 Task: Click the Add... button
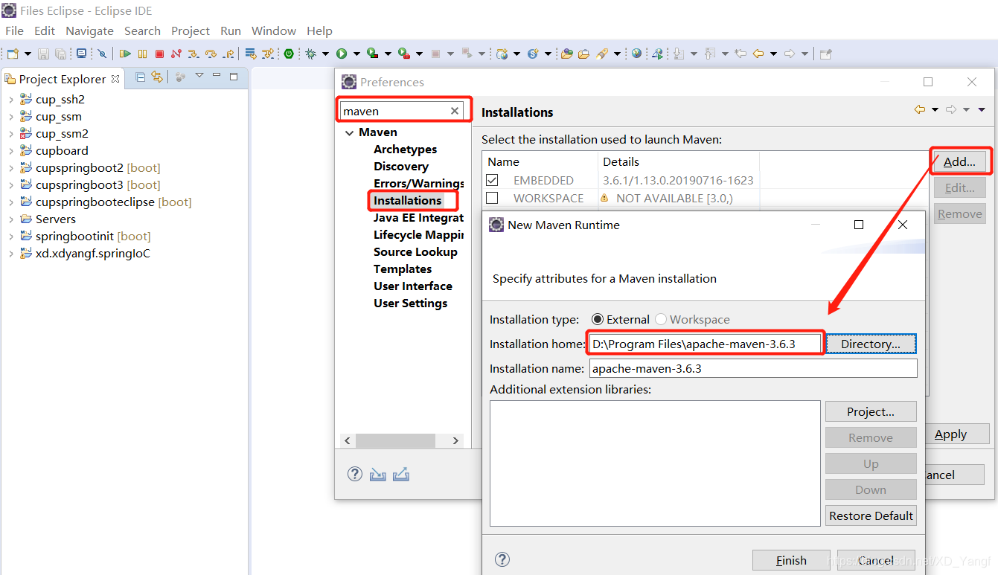959,161
